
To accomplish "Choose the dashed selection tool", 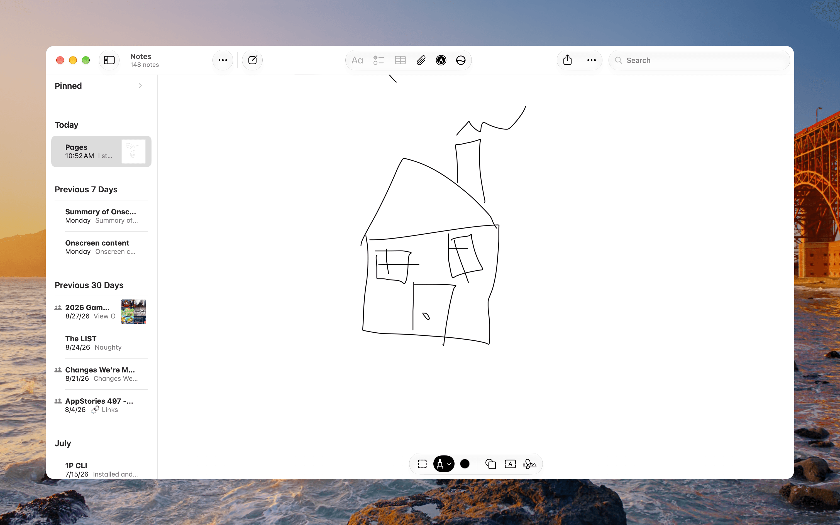I will [422, 464].
